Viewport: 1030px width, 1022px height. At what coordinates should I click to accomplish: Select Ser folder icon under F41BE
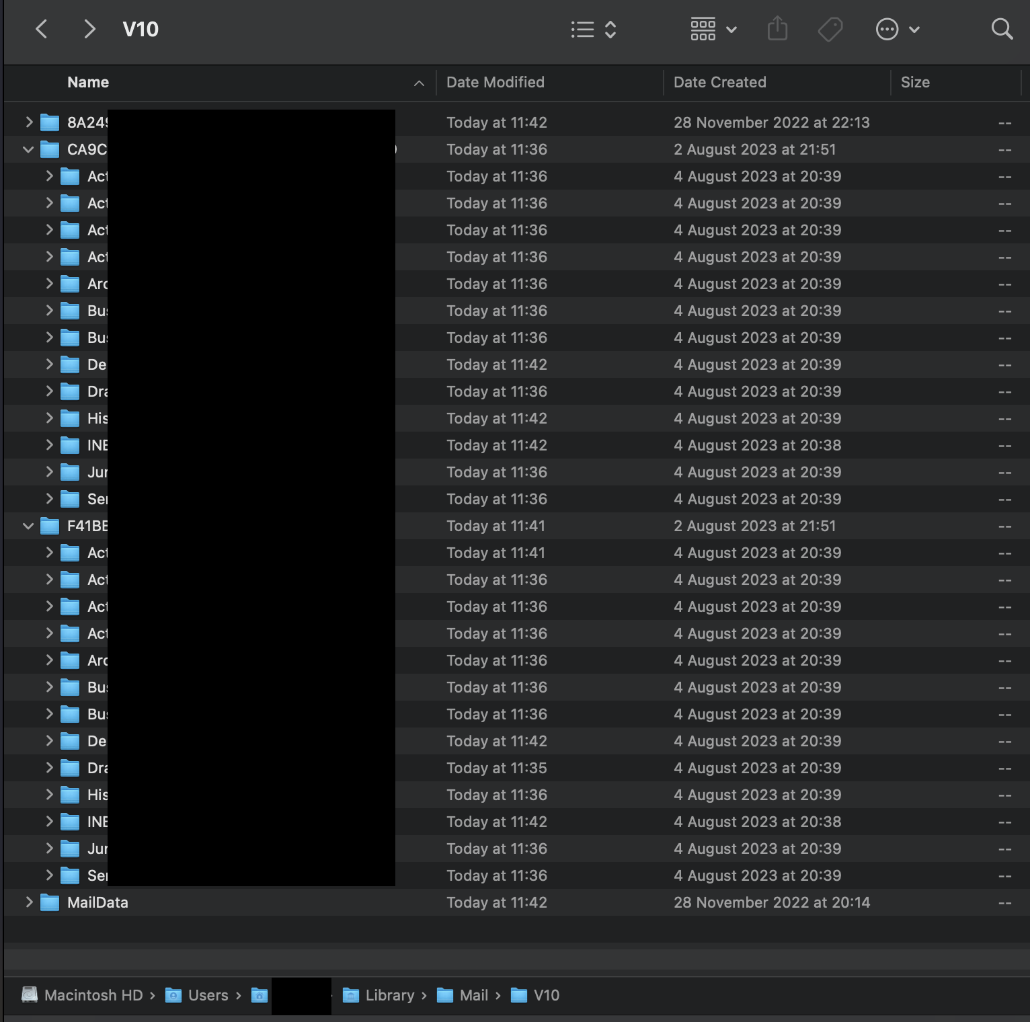(70, 875)
